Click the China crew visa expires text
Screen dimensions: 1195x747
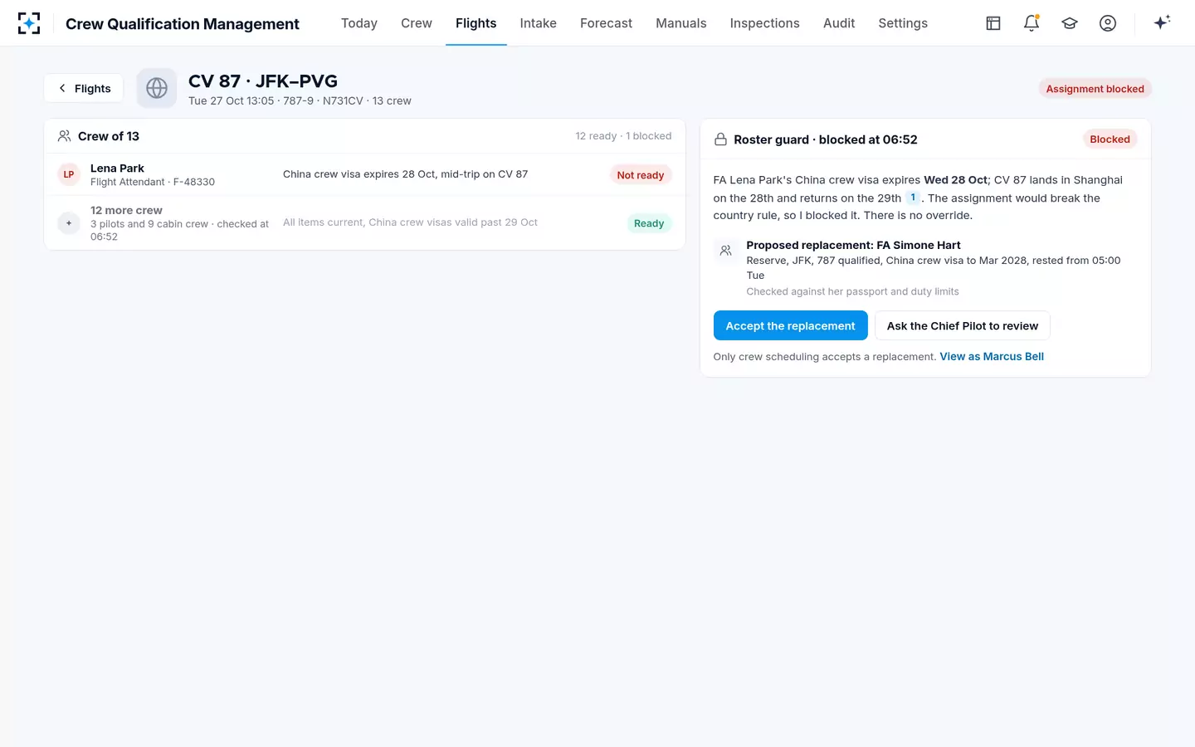coord(406,174)
